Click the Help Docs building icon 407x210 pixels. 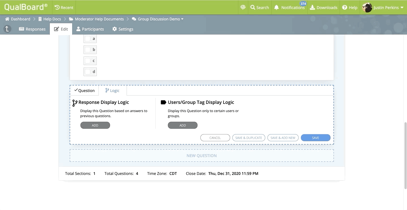[x=40, y=19]
